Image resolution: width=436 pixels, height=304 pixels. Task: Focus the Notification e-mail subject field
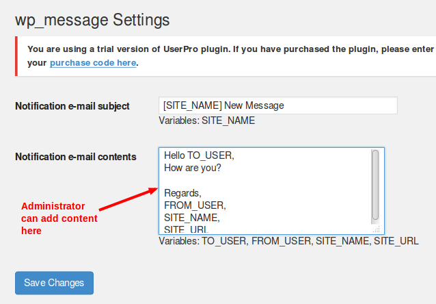[x=277, y=105]
